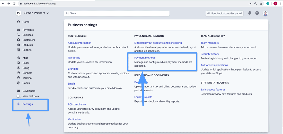Click the Customers person icon
This screenshot has width=283, height=134.
click(x=19, y=40)
